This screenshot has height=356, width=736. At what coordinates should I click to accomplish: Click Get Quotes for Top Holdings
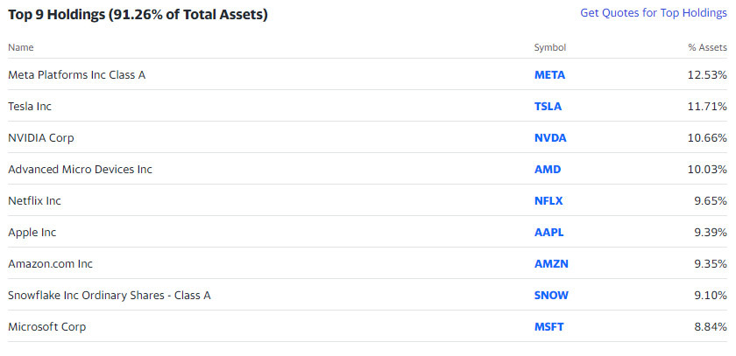(x=654, y=13)
